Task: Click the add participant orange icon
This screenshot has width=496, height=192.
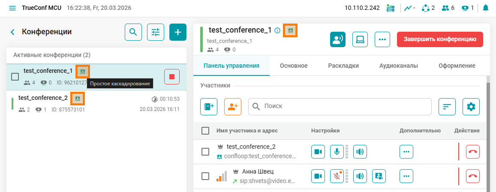Action: [233, 107]
